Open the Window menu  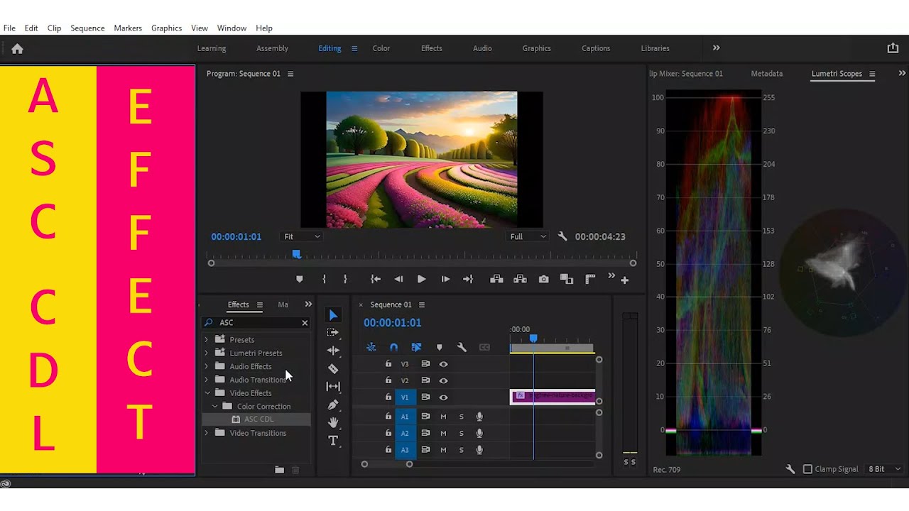click(x=232, y=28)
